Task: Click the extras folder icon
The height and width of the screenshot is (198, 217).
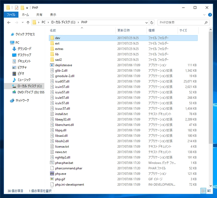Action: tap(52, 49)
